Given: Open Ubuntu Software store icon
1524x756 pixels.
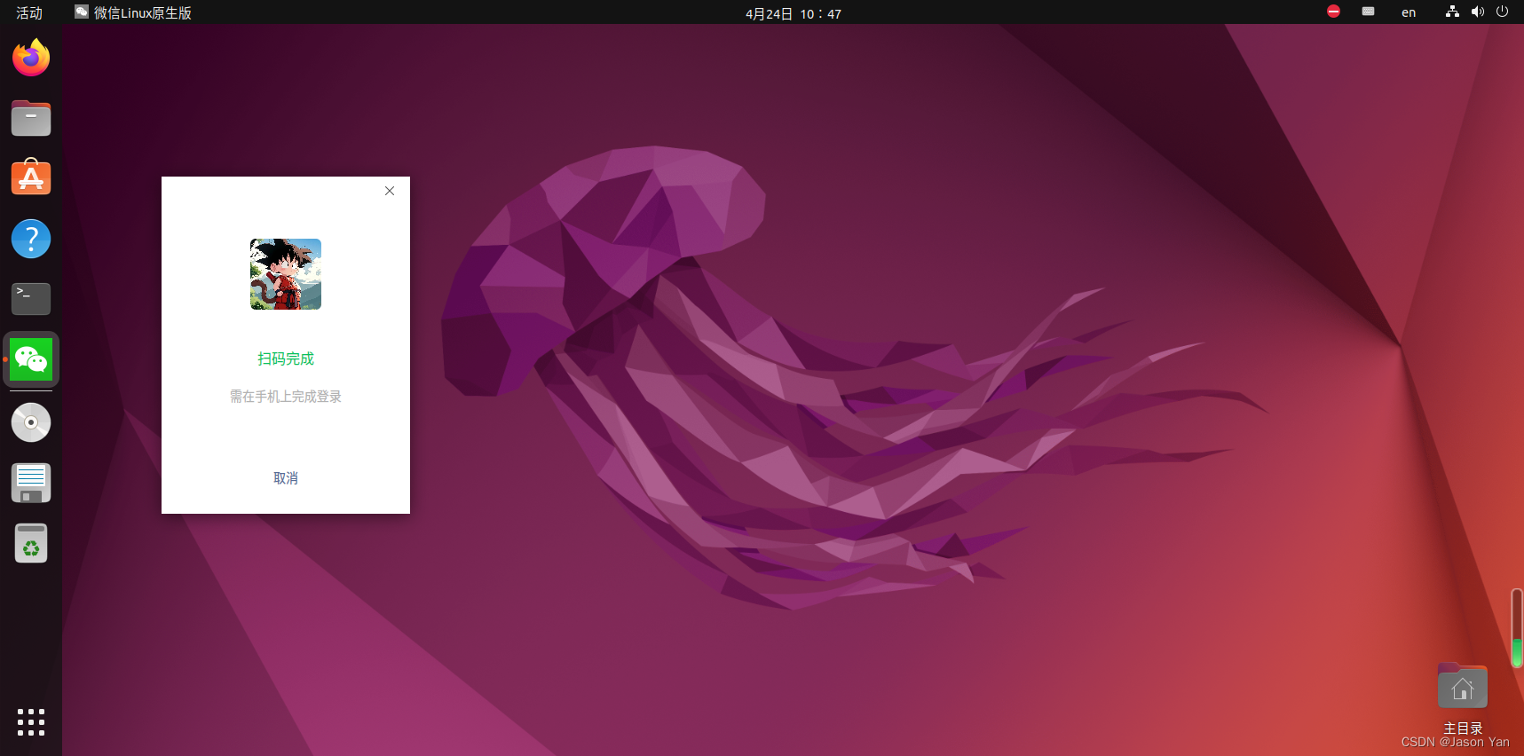Looking at the screenshot, I should (31, 177).
